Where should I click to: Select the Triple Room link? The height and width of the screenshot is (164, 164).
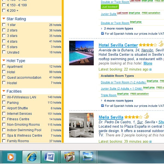coord(109,95)
